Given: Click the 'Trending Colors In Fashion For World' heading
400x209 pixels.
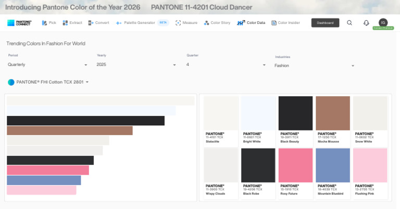Looking at the screenshot, I should [46, 44].
